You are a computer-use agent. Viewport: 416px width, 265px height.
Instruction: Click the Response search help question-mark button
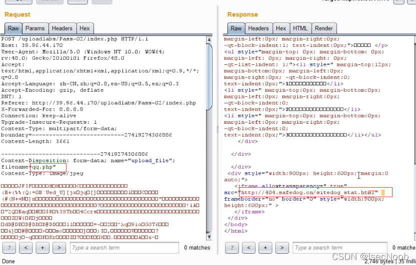(x=232, y=248)
